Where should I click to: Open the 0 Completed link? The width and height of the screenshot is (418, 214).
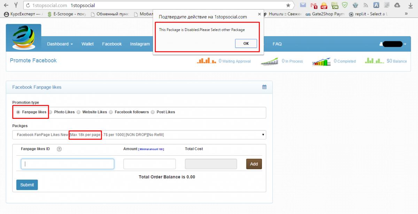[x=345, y=61]
